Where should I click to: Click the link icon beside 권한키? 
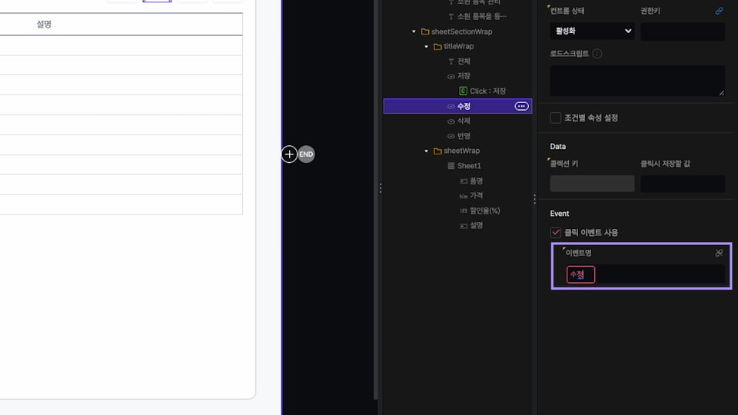719,11
